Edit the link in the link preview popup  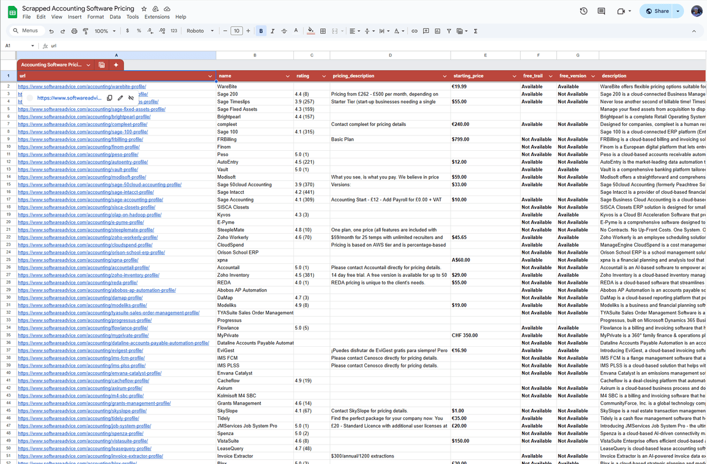[120, 98]
